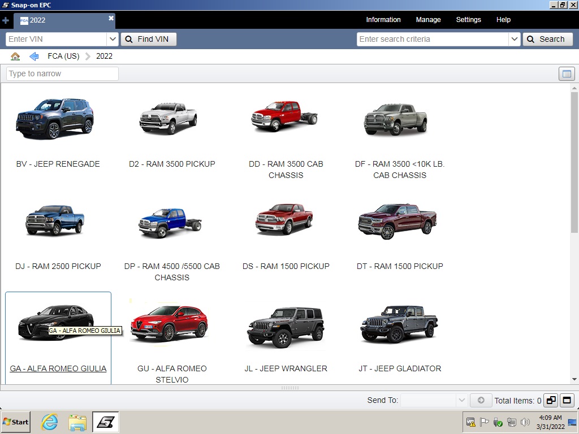Open the Settings menu
579x434 pixels.
tap(469, 20)
